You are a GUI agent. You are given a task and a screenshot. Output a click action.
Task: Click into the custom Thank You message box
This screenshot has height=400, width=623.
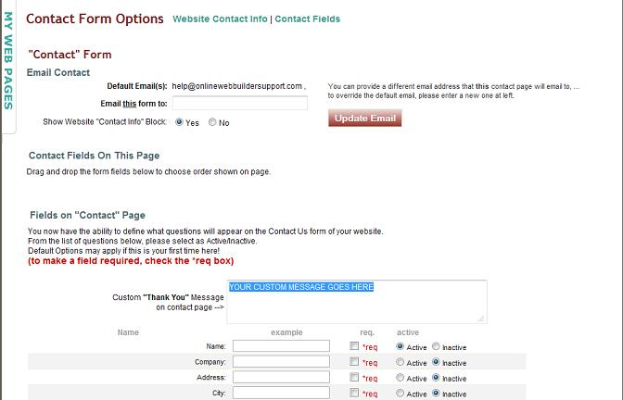click(357, 302)
